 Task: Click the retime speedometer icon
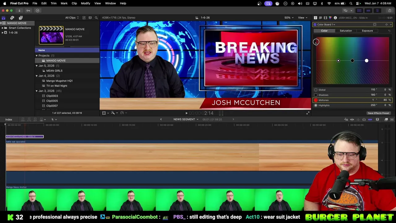click(123, 113)
